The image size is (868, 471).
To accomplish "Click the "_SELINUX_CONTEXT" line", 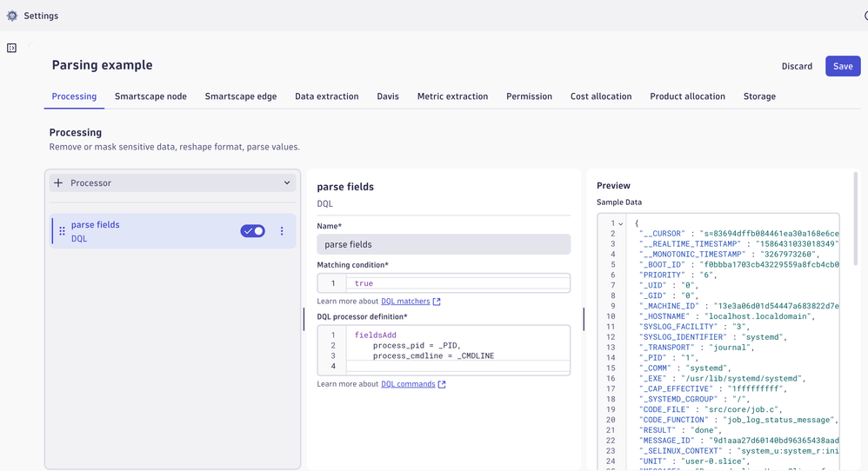I will coord(739,451).
